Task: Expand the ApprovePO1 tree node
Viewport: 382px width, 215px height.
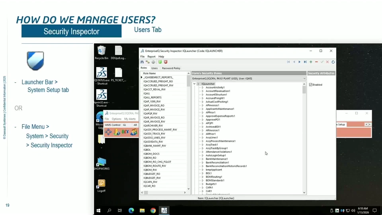Action: click(x=203, y=120)
